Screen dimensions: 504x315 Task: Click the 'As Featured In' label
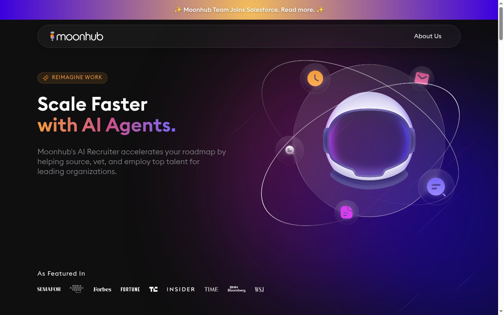tap(61, 274)
